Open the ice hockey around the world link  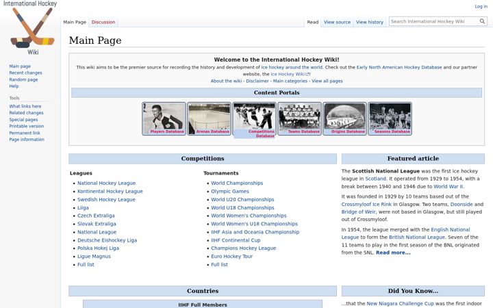point(292,67)
